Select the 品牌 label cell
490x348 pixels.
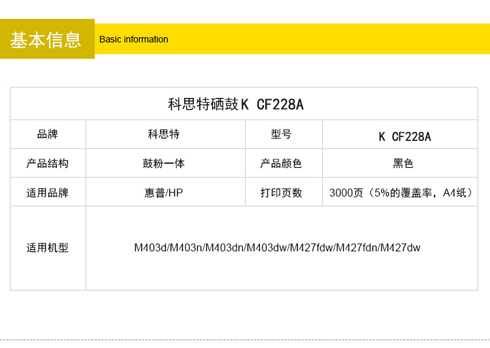48,134
